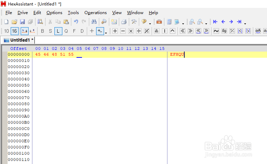
Task: Toggle little-endian byte order button
Action: pos(24,31)
